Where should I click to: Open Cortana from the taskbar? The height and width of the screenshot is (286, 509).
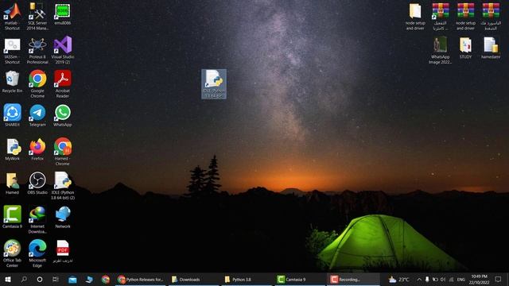coord(40,279)
